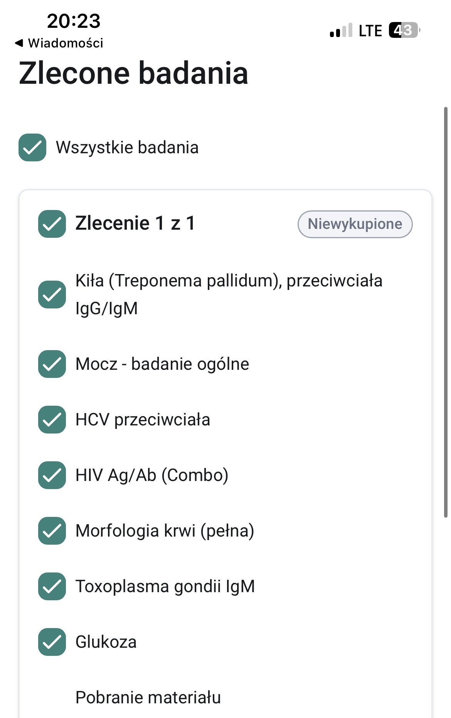Image resolution: width=451 pixels, height=718 pixels.
Task: Deselect the Glukoza test checkbox
Action: pyautogui.click(x=52, y=642)
